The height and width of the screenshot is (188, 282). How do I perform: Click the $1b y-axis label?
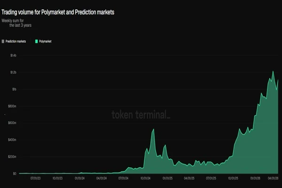pyautogui.click(x=14, y=89)
